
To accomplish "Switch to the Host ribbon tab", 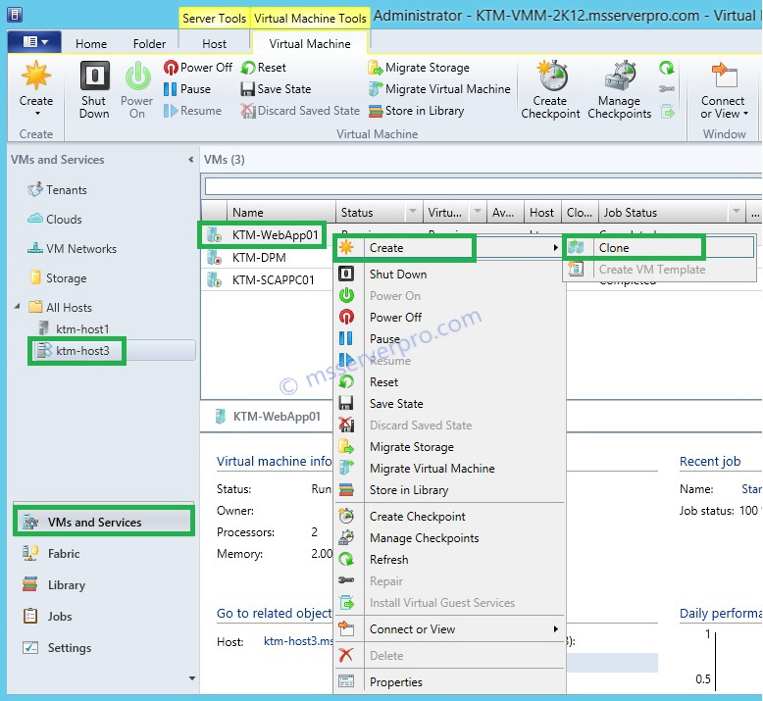I will tap(214, 44).
